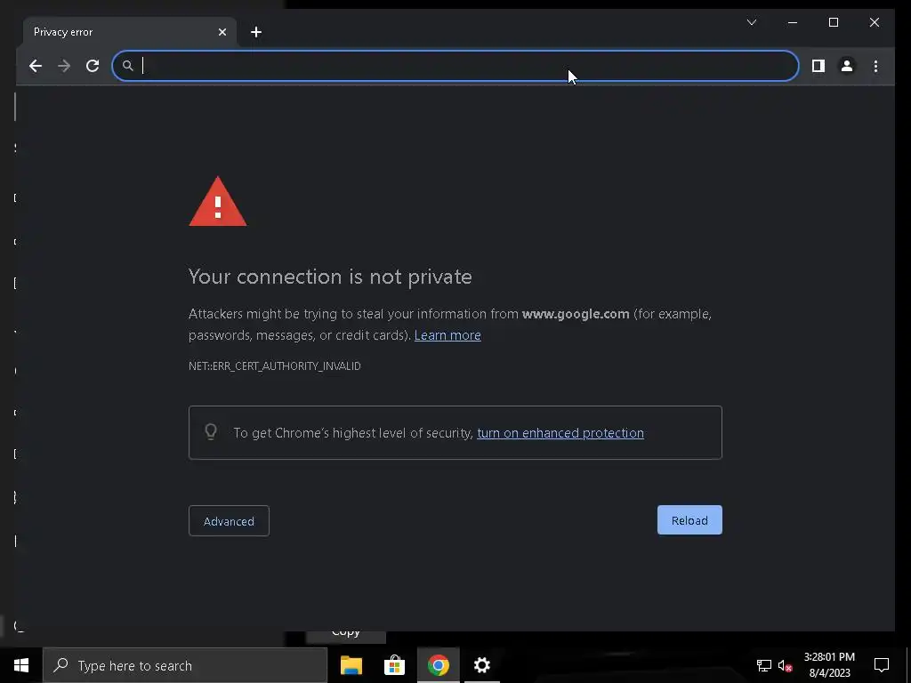Select the Privacy error tab

(x=130, y=32)
